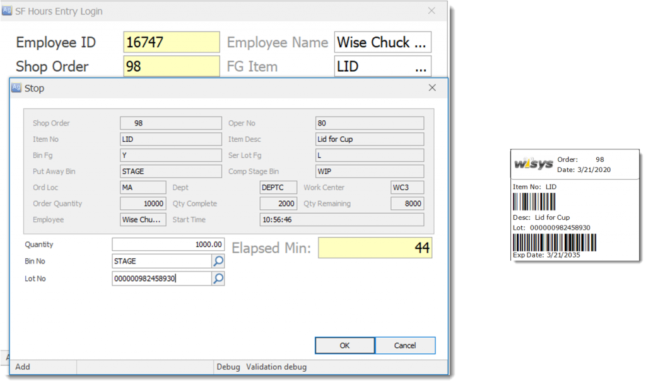This screenshot has width=646, height=385.
Task: Click the FG Item field showing LID
Action: tap(382, 66)
